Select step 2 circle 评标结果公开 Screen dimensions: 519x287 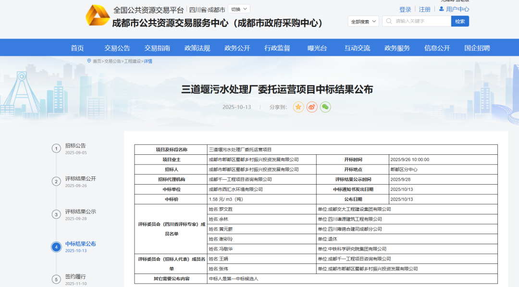click(x=56, y=181)
